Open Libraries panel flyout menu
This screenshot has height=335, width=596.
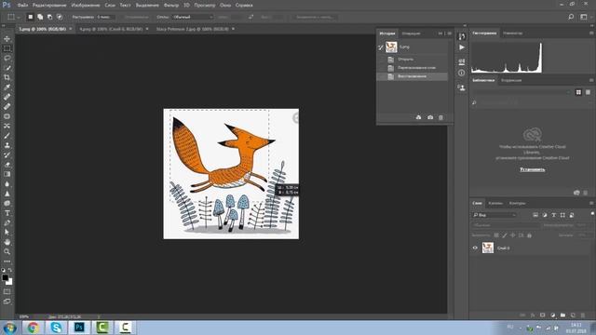[591, 80]
